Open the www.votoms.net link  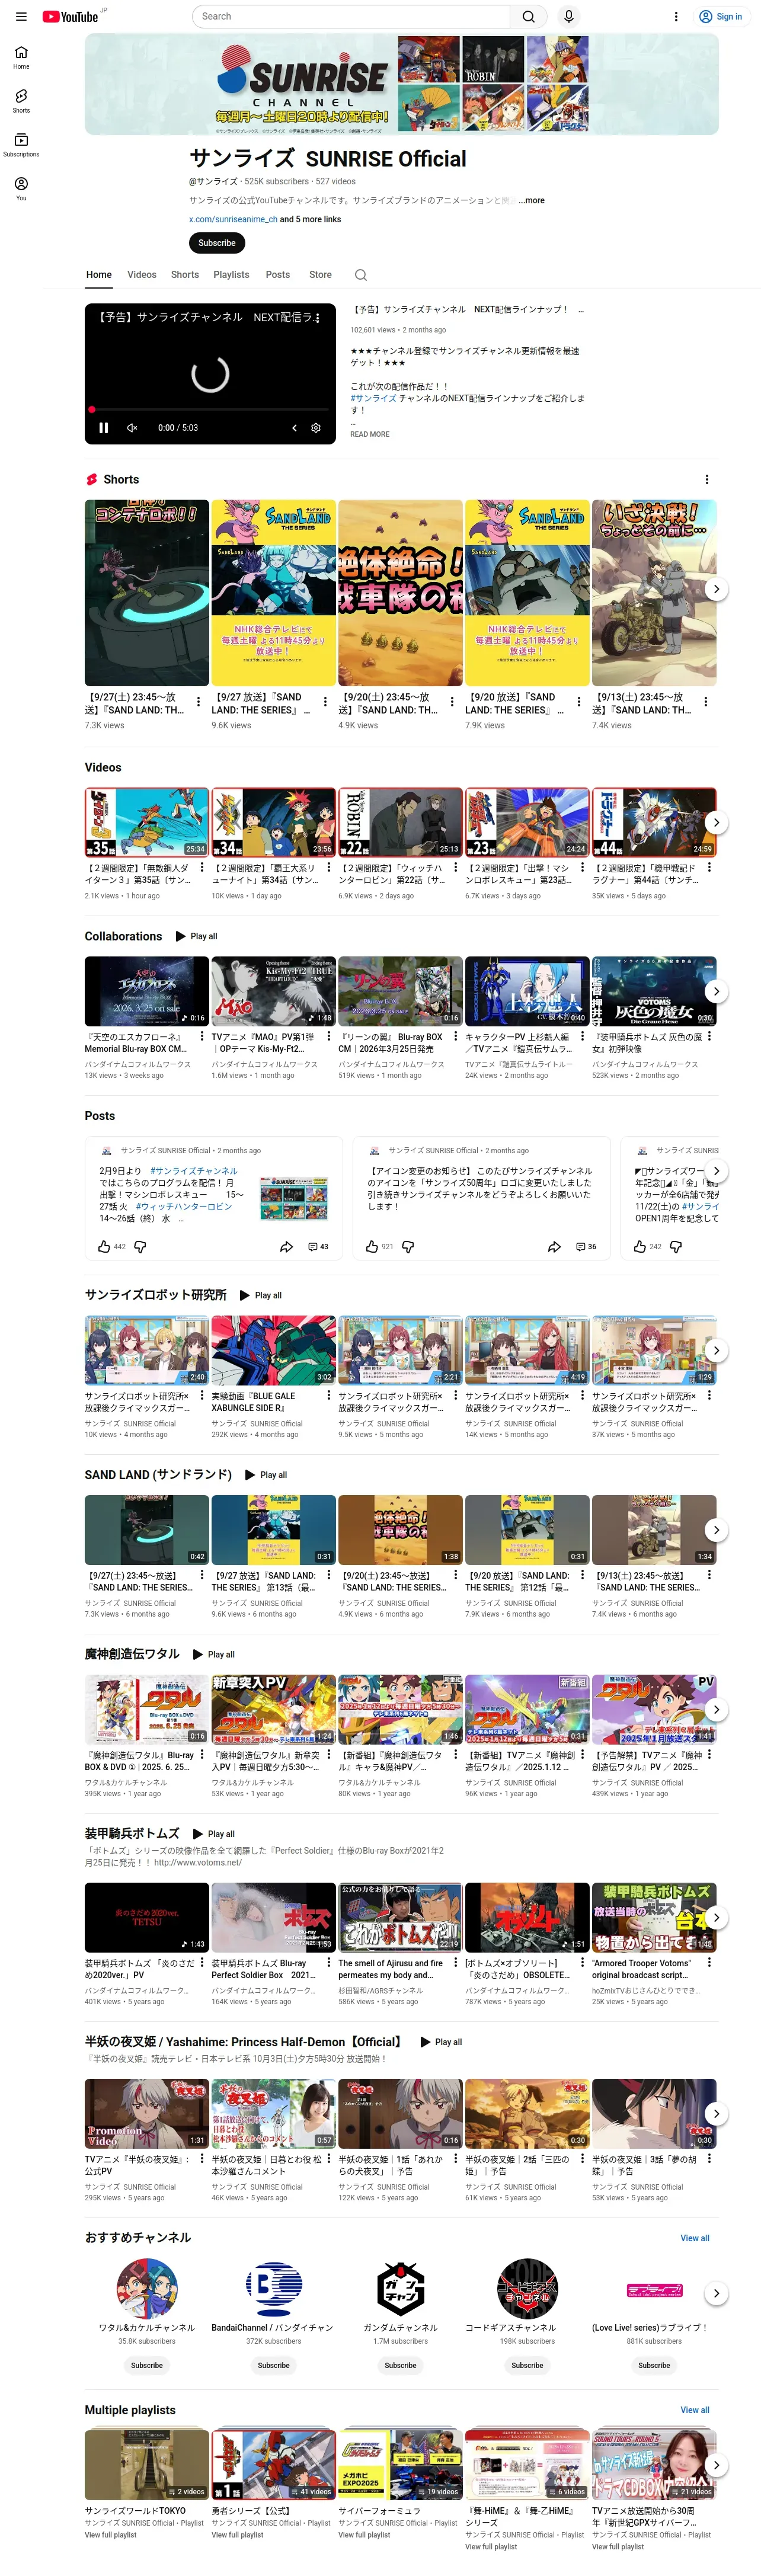tap(198, 1863)
